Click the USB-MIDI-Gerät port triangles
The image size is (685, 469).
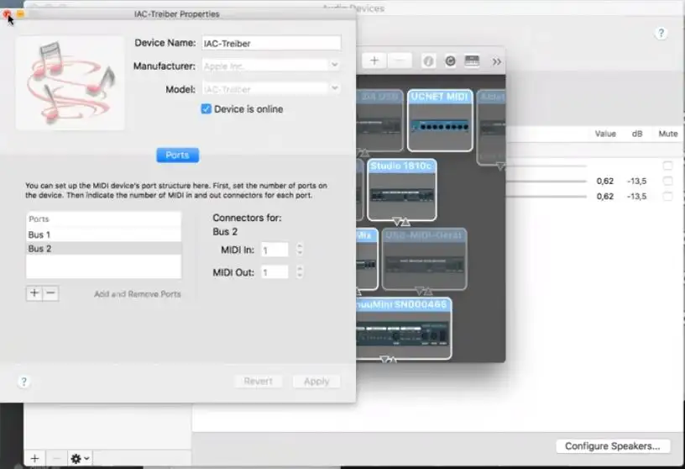tap(423, 291)
